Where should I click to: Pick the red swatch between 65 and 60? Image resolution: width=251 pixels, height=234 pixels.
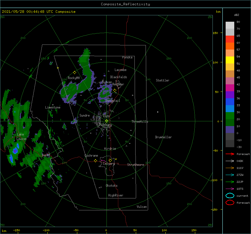click(x=230, y=39)
